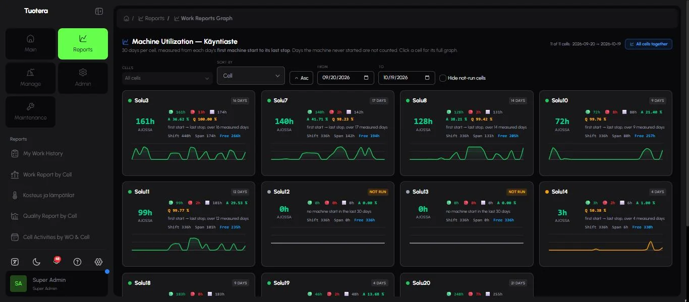Open the Admin section tab

[83, 78]
